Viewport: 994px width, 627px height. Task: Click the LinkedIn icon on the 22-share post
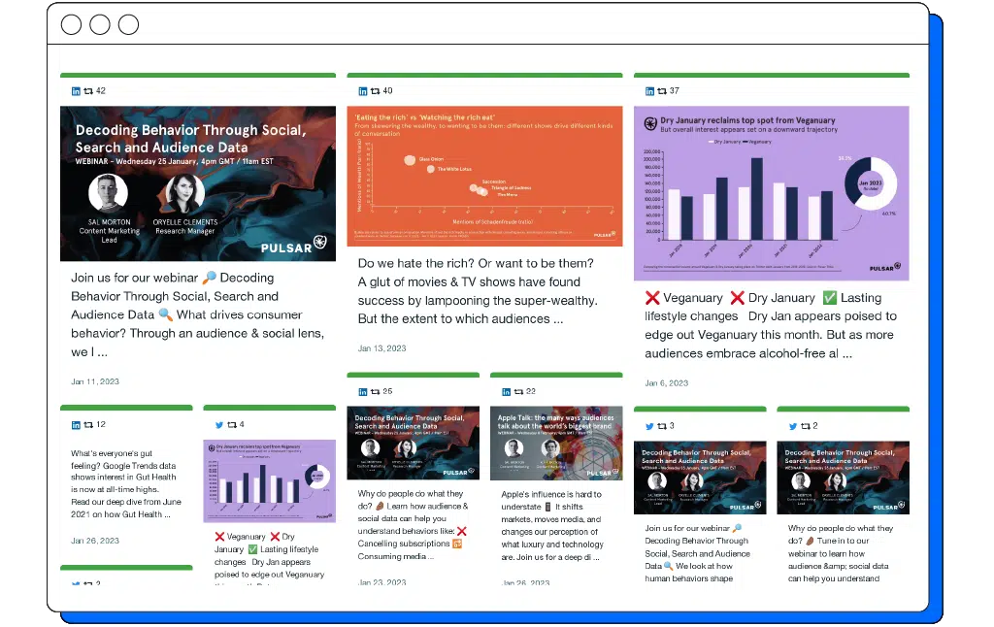point(506,392)
